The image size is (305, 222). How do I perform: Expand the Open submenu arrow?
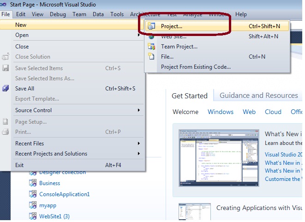(138, 35)
